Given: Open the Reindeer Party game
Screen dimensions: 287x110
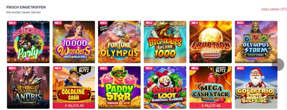Looking at the screenshot, I should tap(28, 42).
